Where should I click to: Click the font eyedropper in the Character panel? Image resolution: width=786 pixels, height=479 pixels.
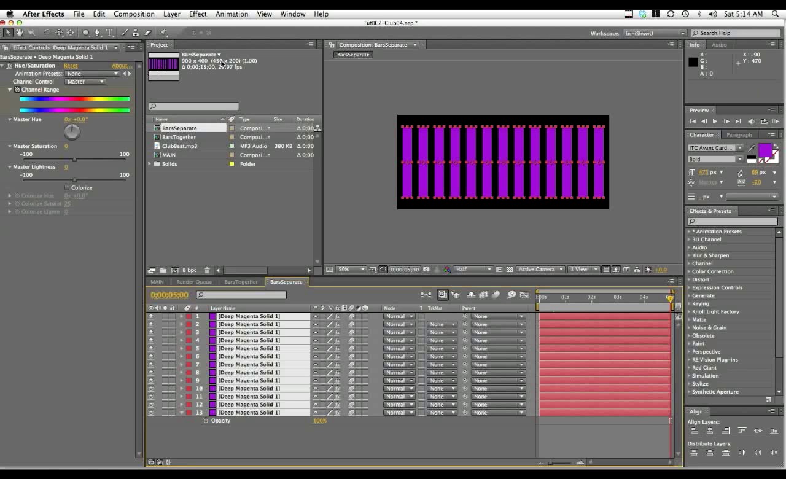752,148
